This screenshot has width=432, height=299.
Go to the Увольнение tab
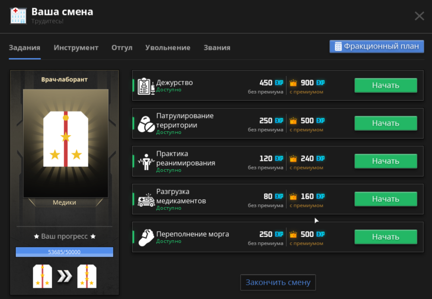pyautogui.click(x=168, y=48)
